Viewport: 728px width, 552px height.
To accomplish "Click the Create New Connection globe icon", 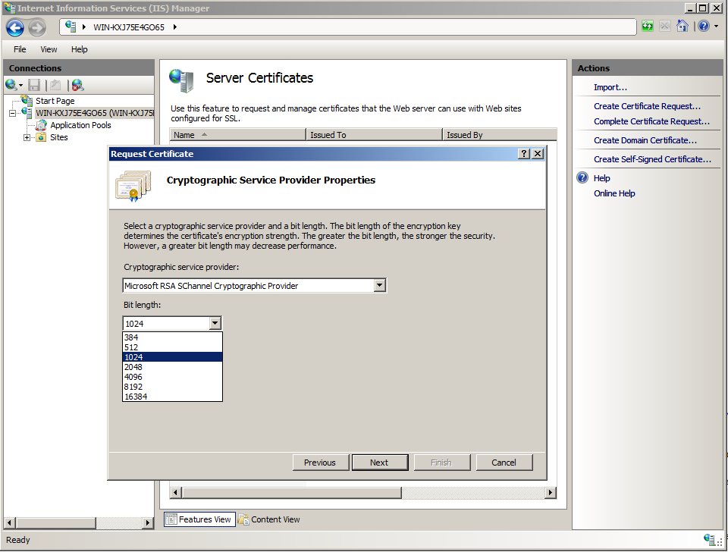I will pyautogui.click(x=11, y=85).
